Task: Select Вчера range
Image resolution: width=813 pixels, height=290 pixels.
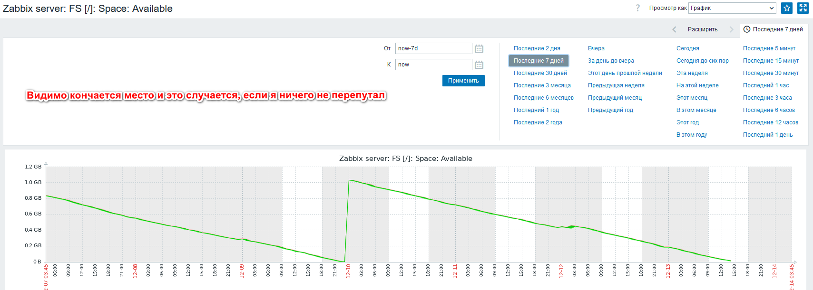Action: (596, 48)
